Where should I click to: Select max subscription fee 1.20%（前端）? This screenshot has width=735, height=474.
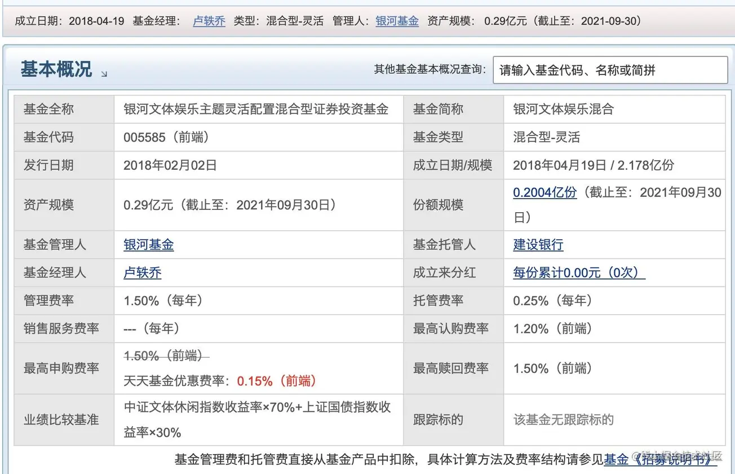[552, 328]
